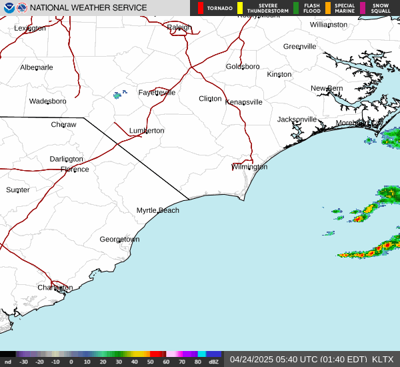Click the Raleigh city label
This screenshot has height=367, width=400.
pos(179,27)
